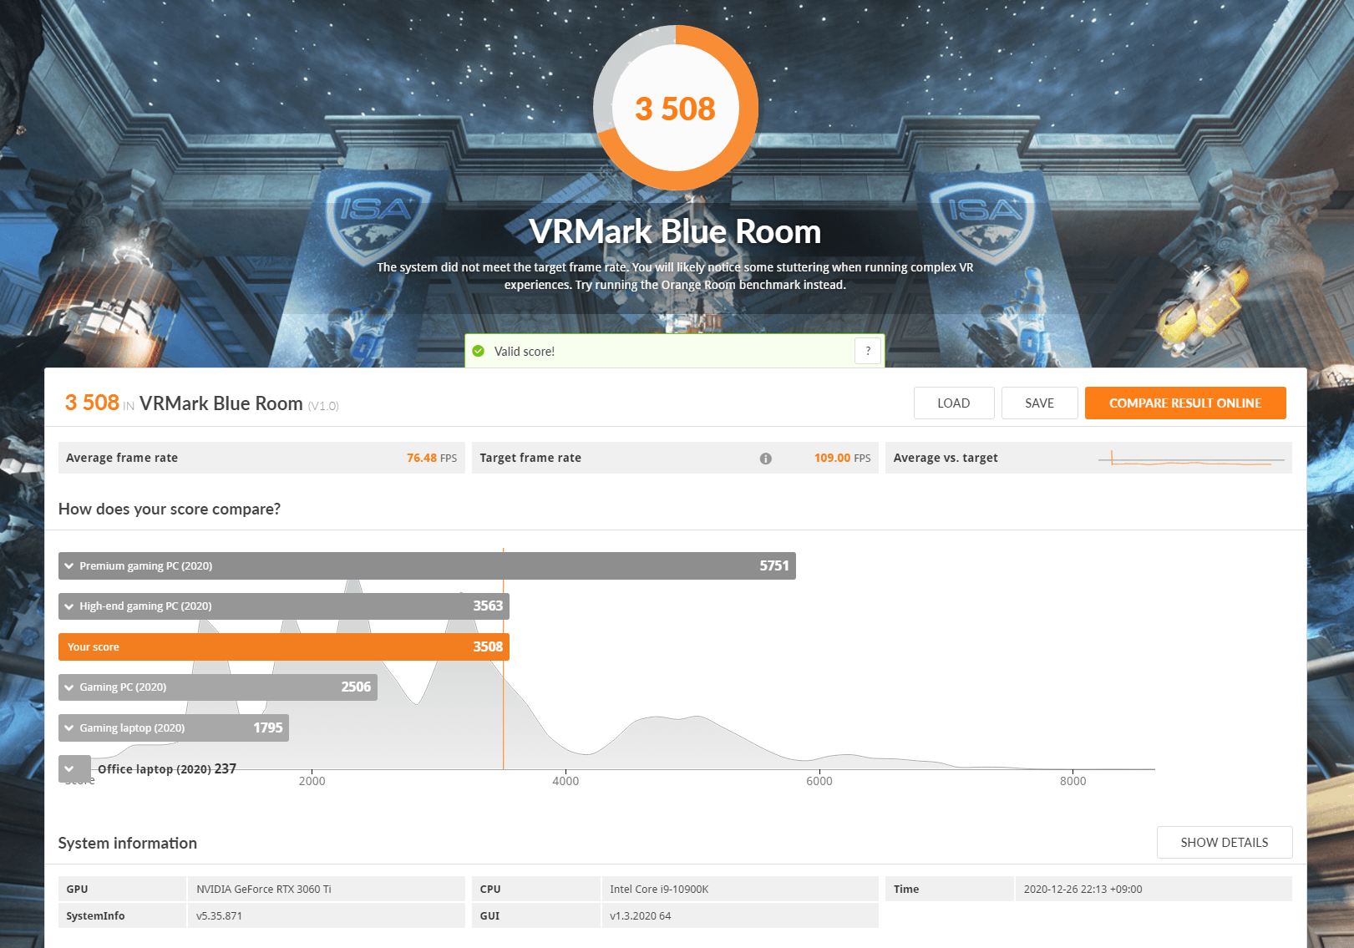
Task: Select the SystemInfo version v5.35.871
Action: point(219,915)
